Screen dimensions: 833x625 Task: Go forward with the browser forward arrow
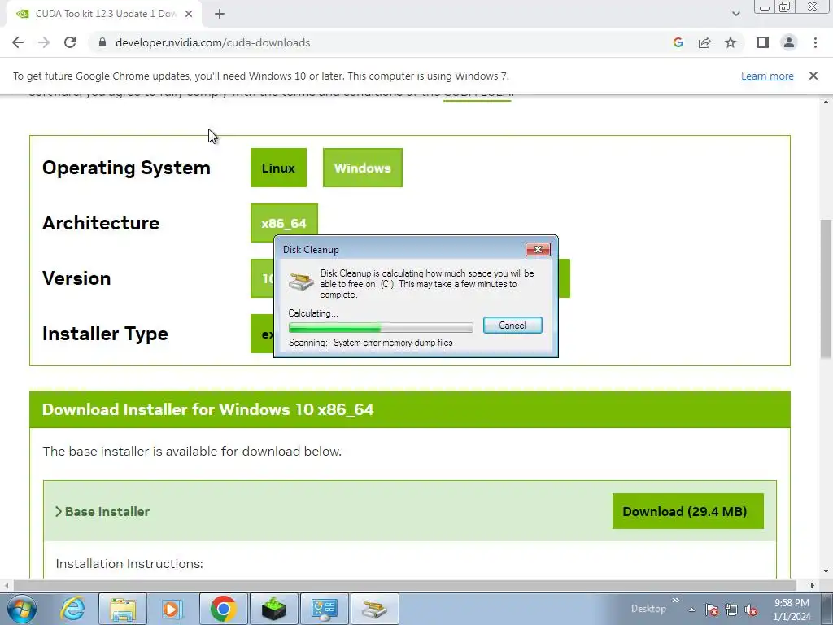coord(44,42)
